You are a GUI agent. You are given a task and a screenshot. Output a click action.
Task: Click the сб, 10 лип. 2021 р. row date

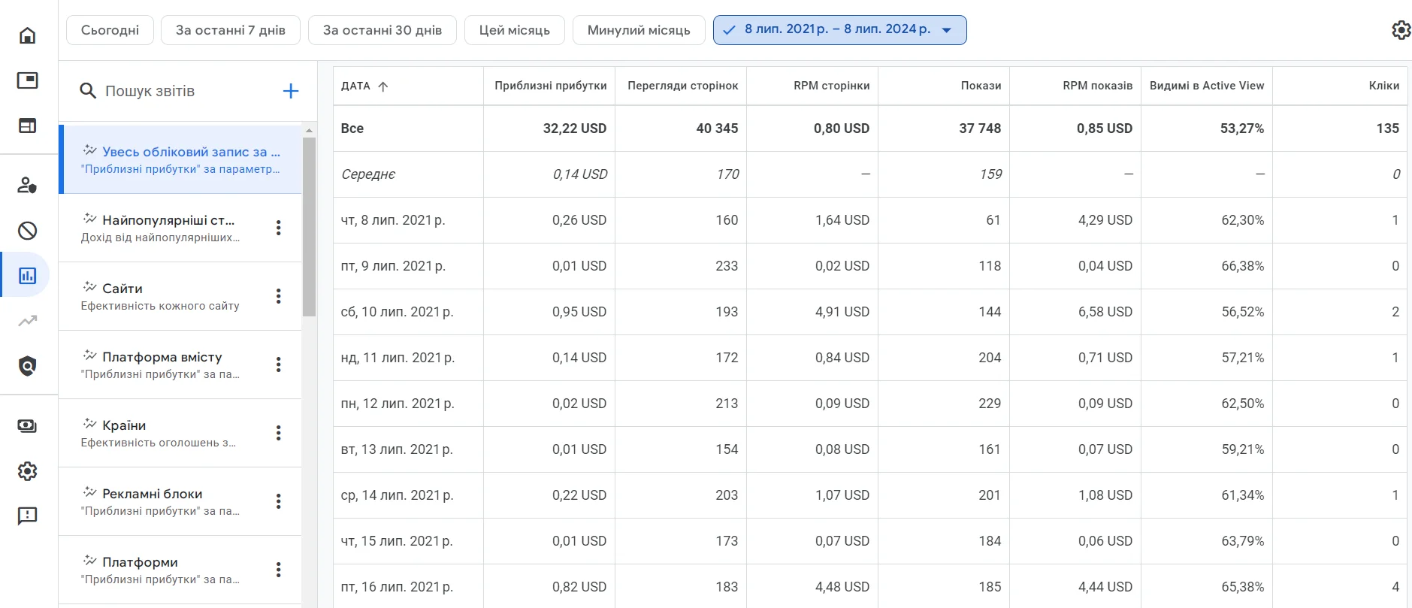397,312
